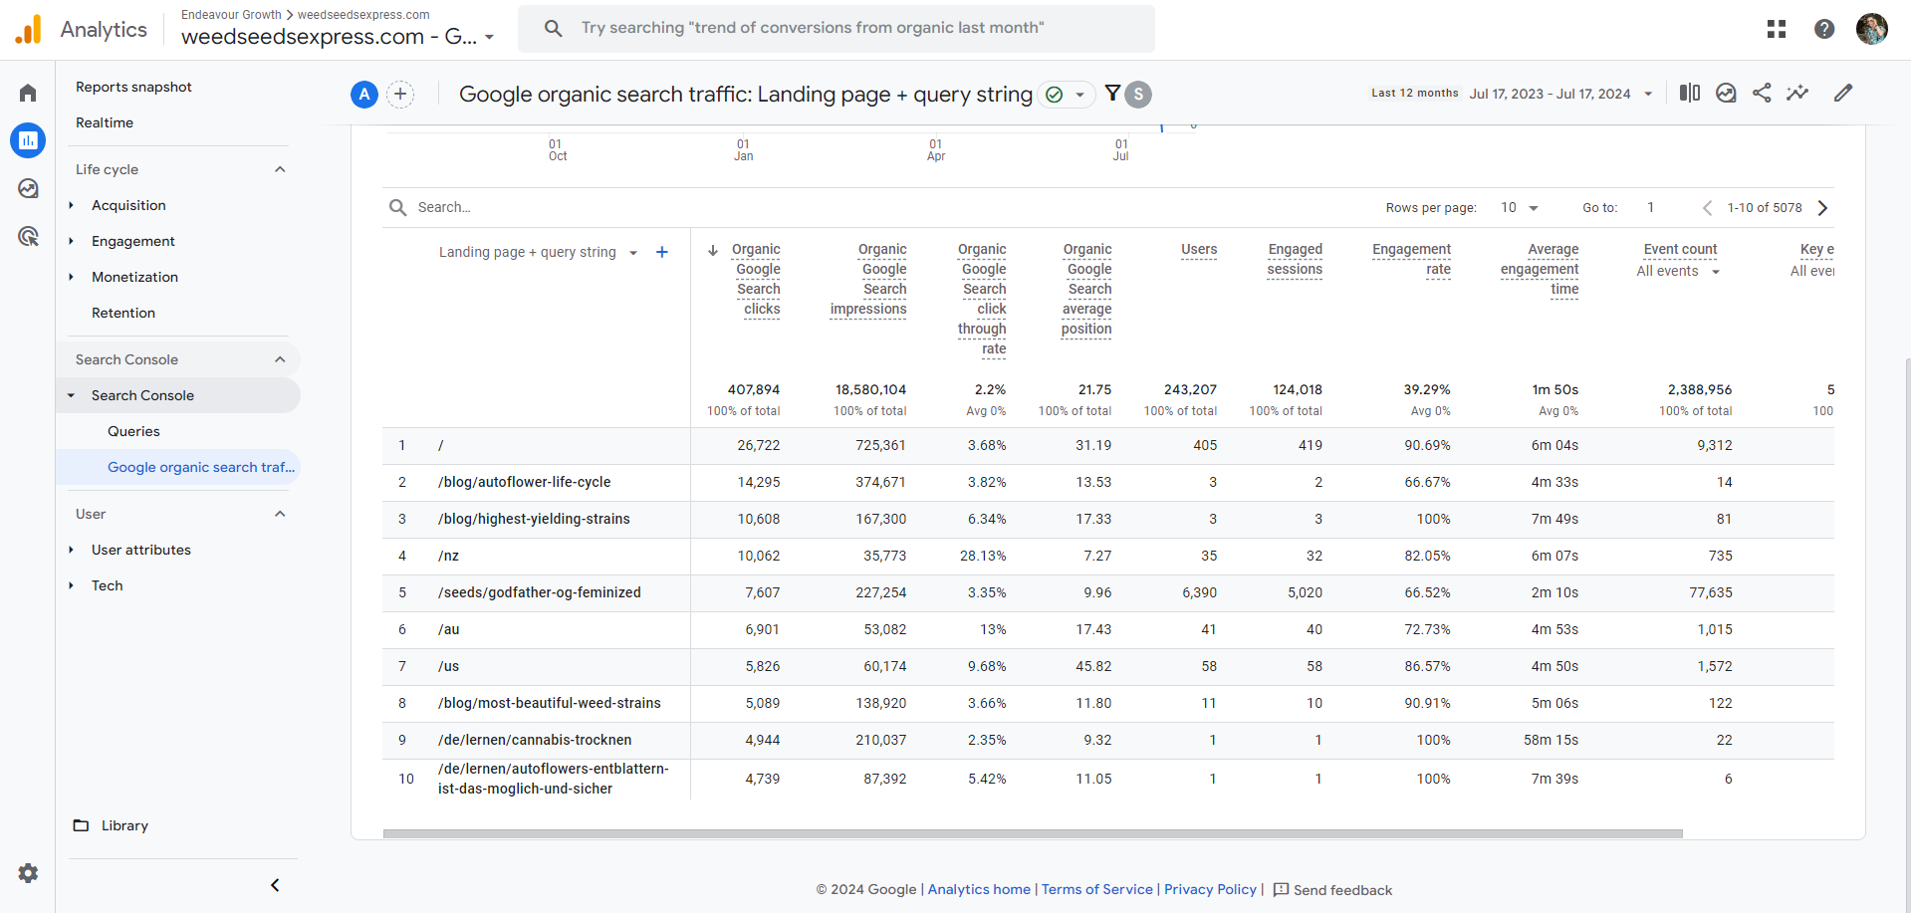This screenshot has width=1911, height=913.
Task: Open the Rows per page dropdown
Action: click(1518, 207)
